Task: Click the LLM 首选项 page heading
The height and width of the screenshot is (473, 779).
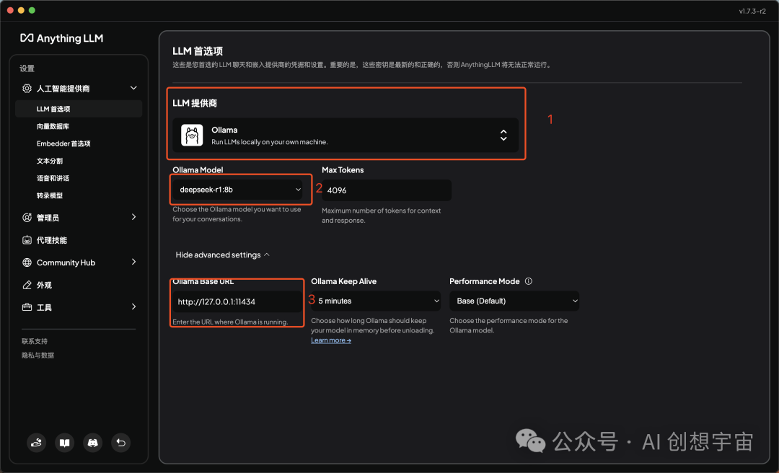Action: pyautogui.click(x=198, y=51)
